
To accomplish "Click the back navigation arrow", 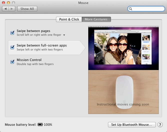I will tap(5, 9).
